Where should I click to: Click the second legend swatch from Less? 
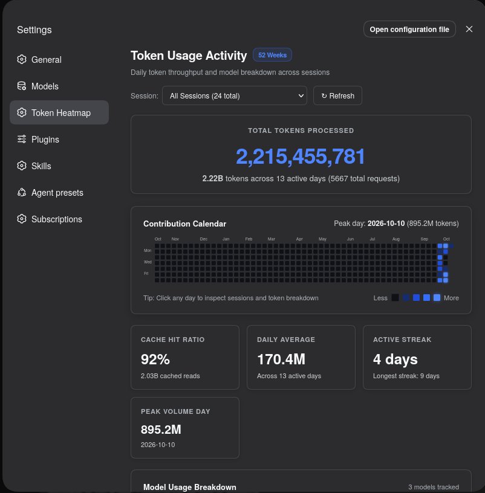click(x=406, y=297)
